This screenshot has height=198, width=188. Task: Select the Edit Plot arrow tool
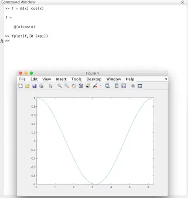click(x=51, y=86)
